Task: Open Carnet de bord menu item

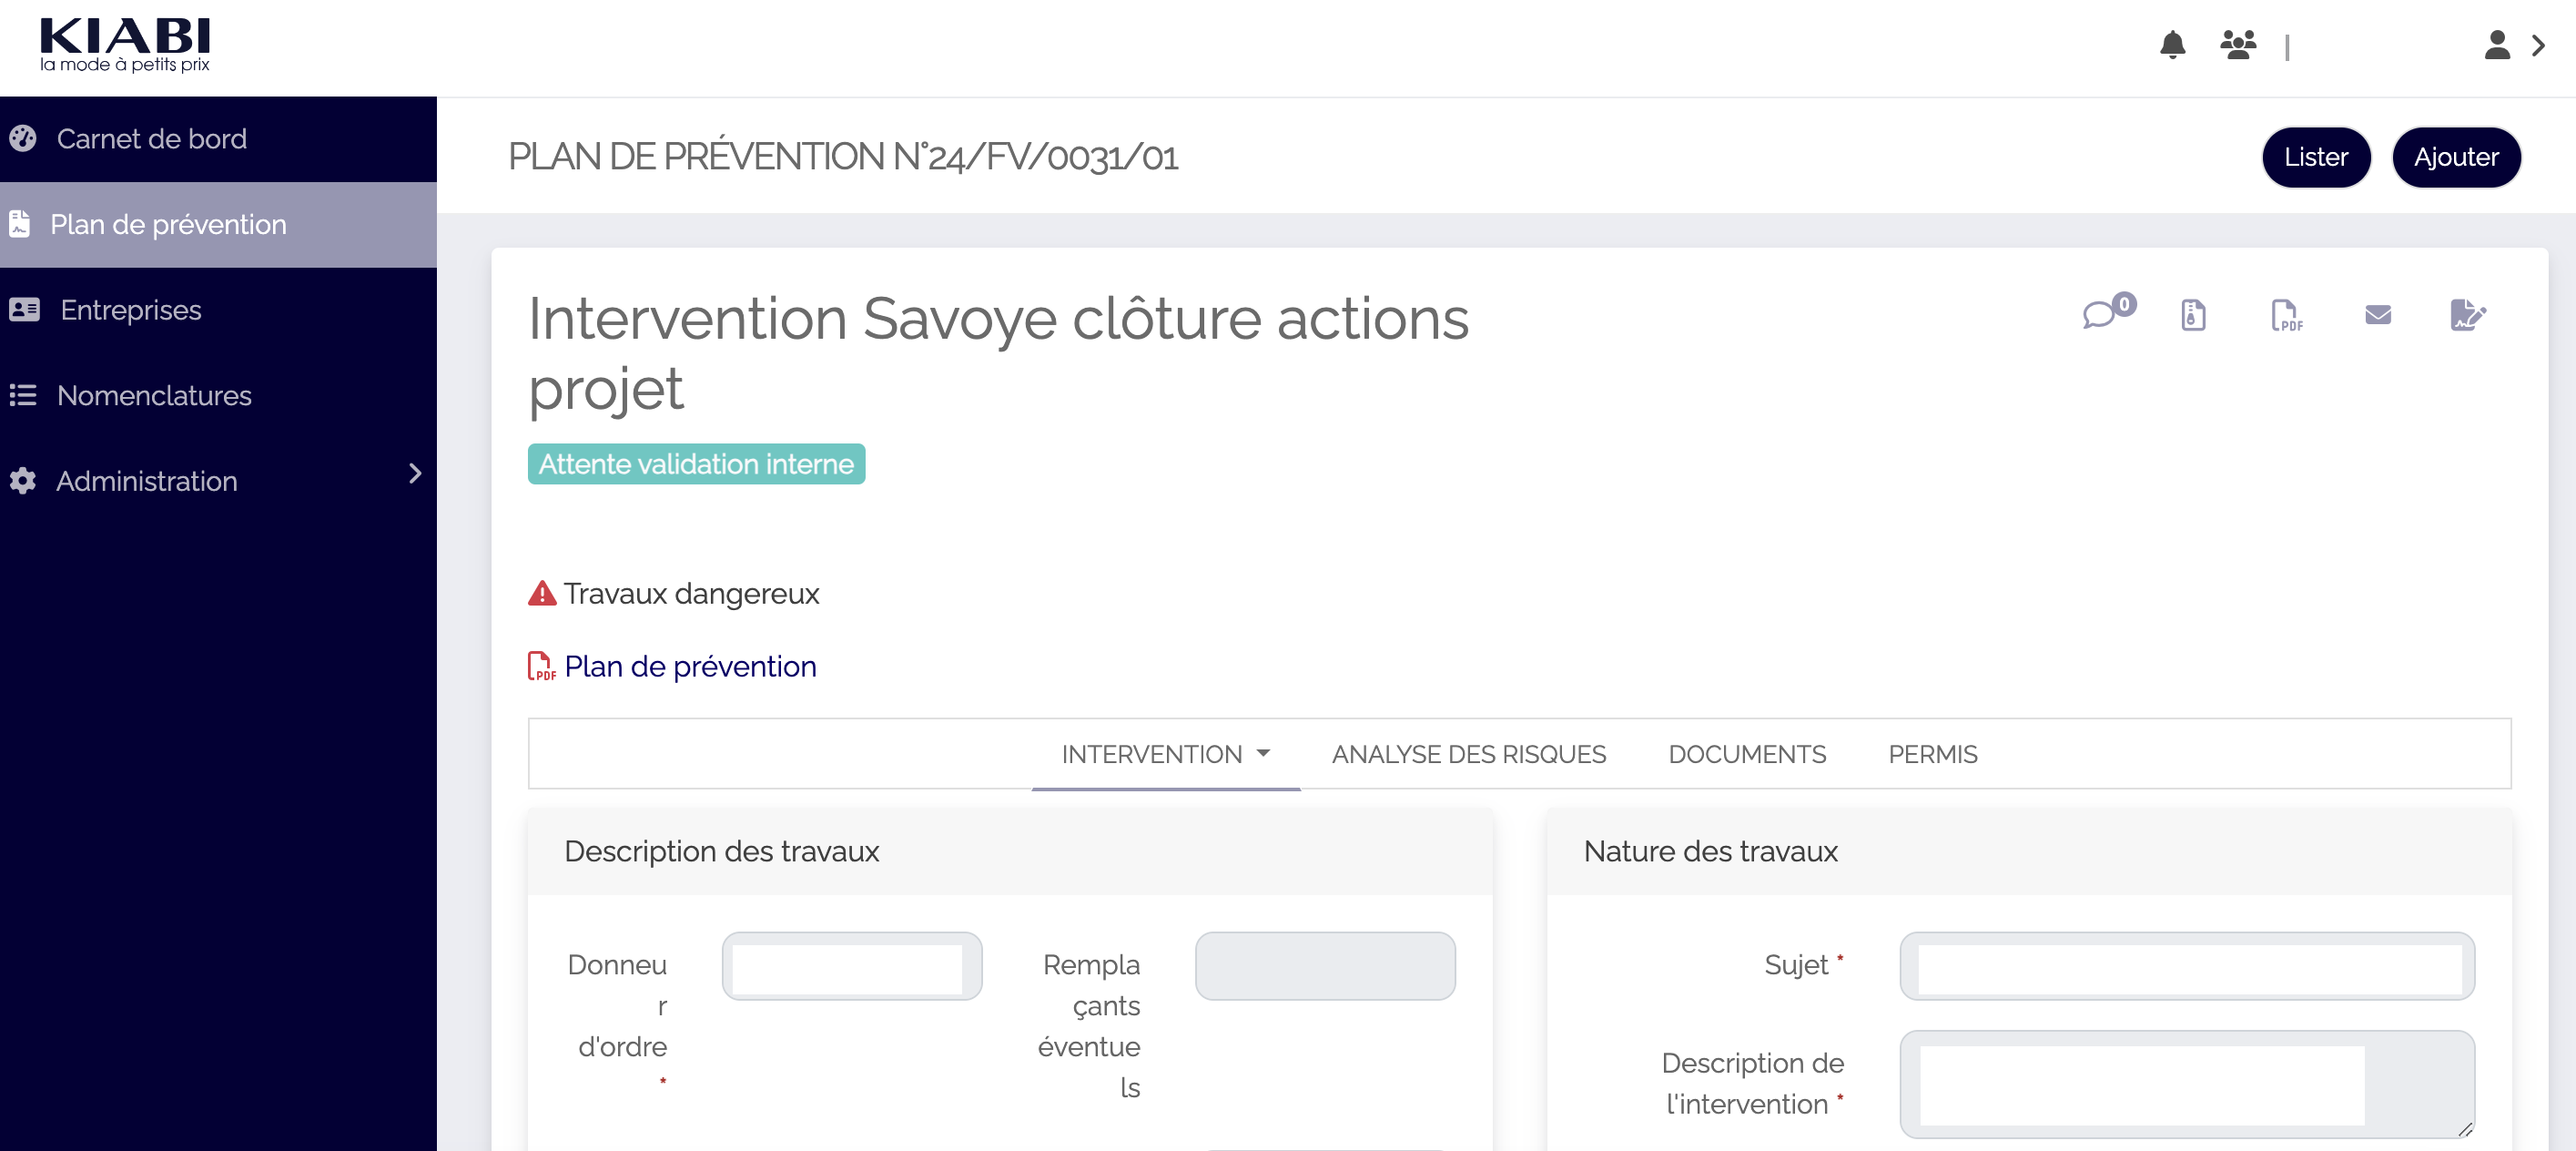Action: point(218,138)
